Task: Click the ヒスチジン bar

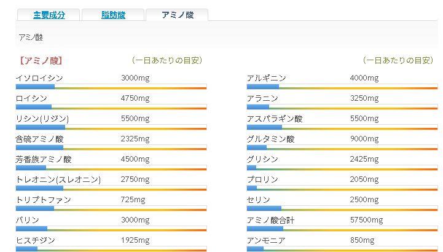Action: (x=111, y=249)
